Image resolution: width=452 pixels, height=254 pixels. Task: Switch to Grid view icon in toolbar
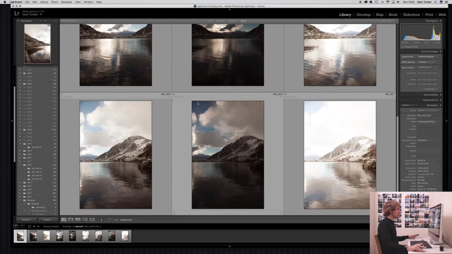pos(64,219)
